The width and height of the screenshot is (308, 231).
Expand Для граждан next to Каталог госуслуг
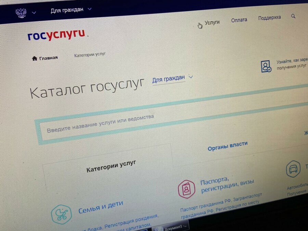(172, 78)
